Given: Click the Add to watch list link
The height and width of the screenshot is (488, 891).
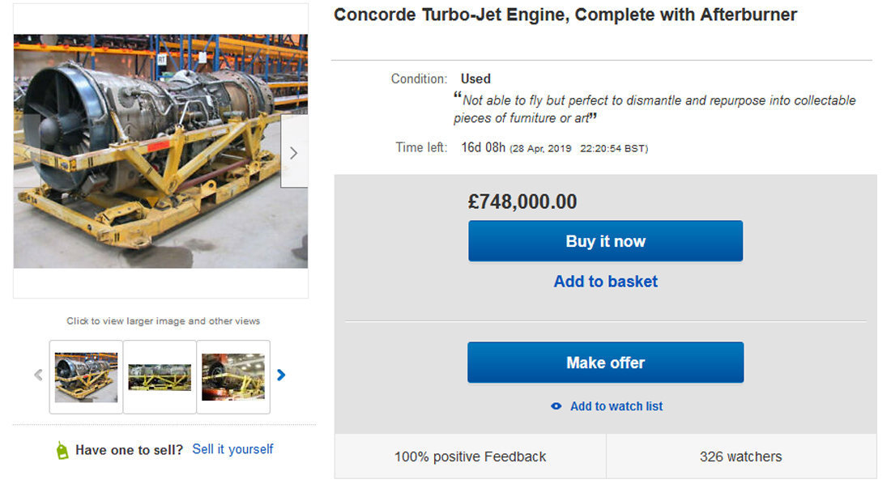Looking at the screenshot, I should click(616, 406).
